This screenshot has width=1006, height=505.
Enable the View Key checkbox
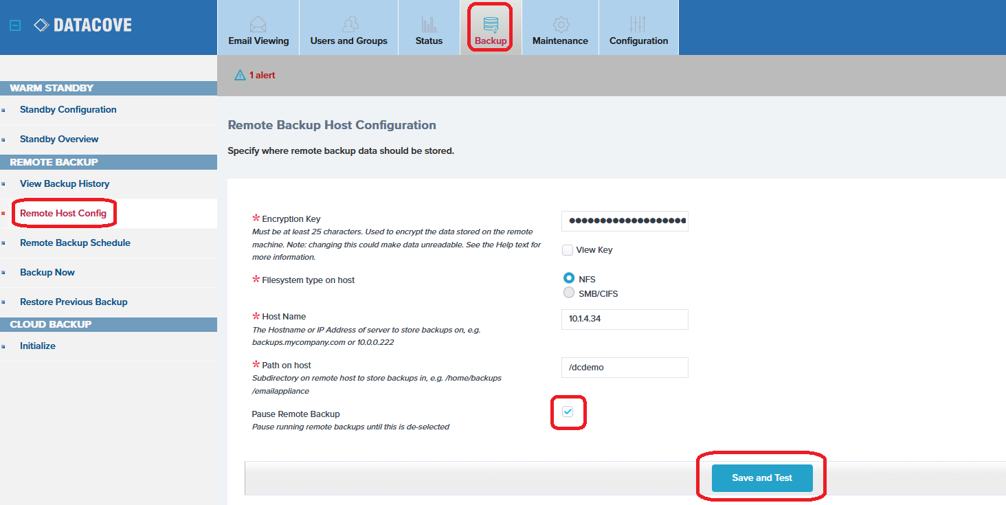pos(568,250)
